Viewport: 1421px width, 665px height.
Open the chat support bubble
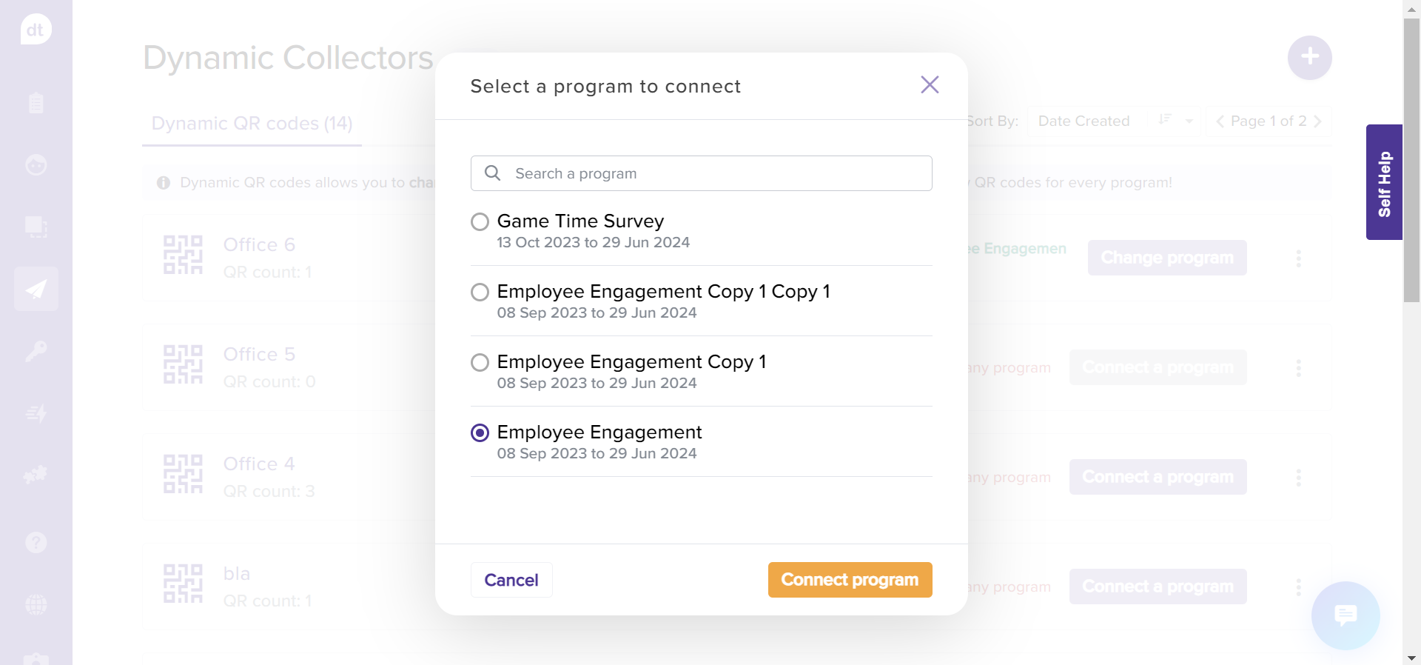tap(1345, 615)
